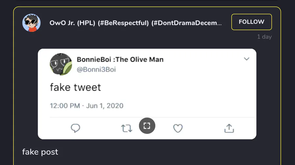Click the @Bonni3Boi handle
Image resolution: width=295 pixels, height=165 pixels.
click(96, 69)
